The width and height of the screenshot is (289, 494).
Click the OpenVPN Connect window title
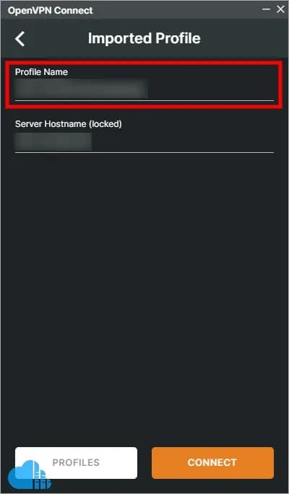tap(50, 10)
